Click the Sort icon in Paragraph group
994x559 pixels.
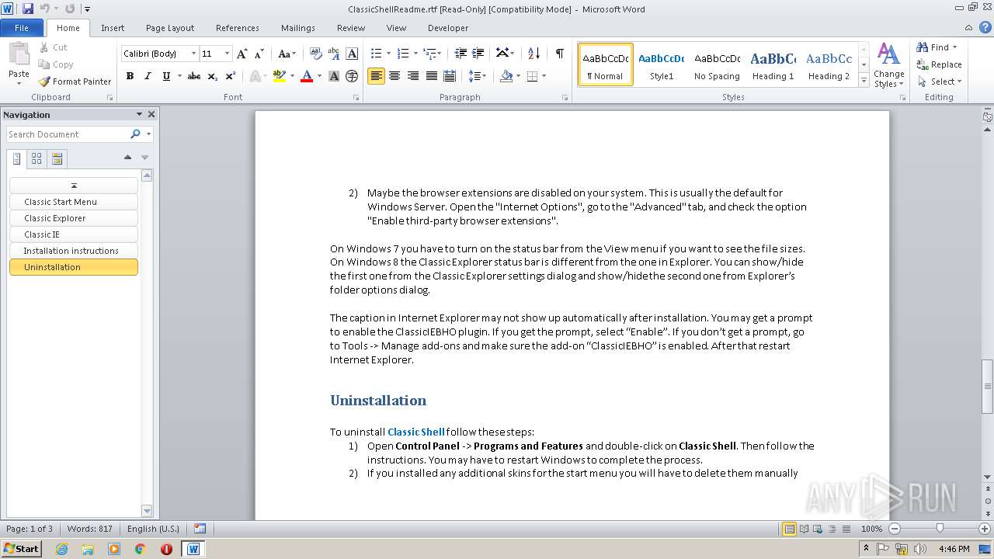[x=533, y=54]
